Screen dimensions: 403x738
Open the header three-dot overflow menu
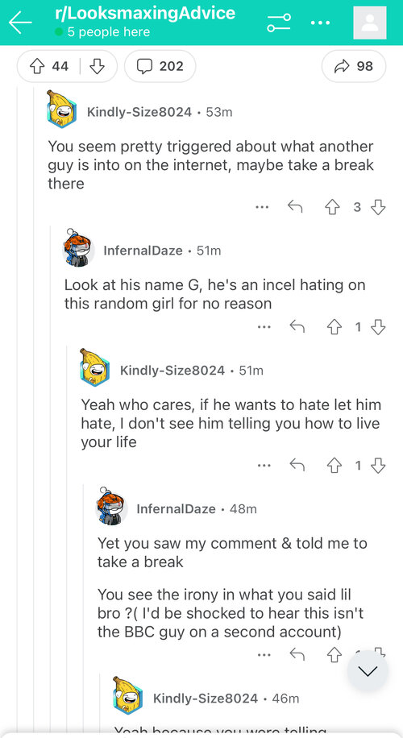[x=320, y=23]
